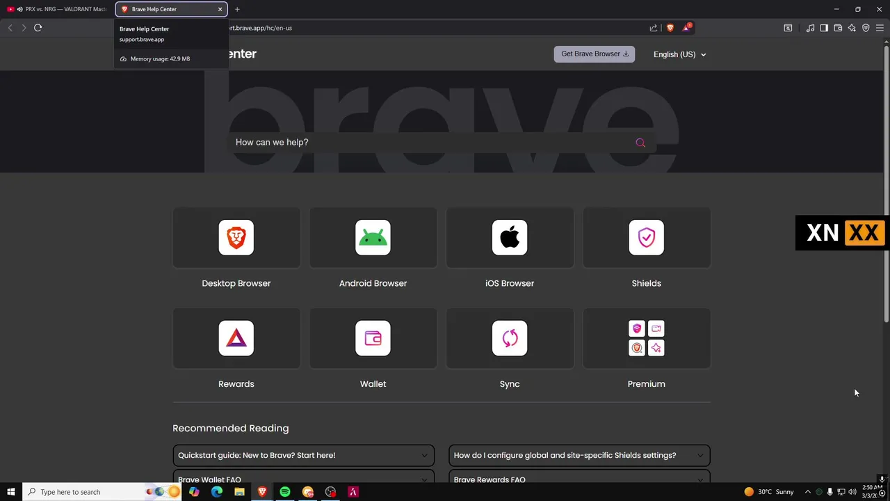Open Microsoft Edge from the taskbar

coord(217,492)
